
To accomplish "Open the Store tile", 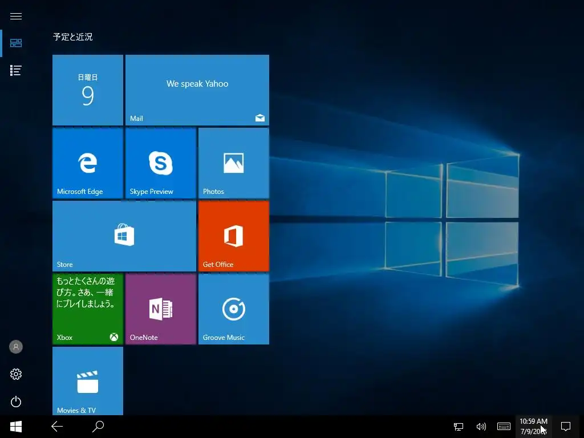I will 124,236.
